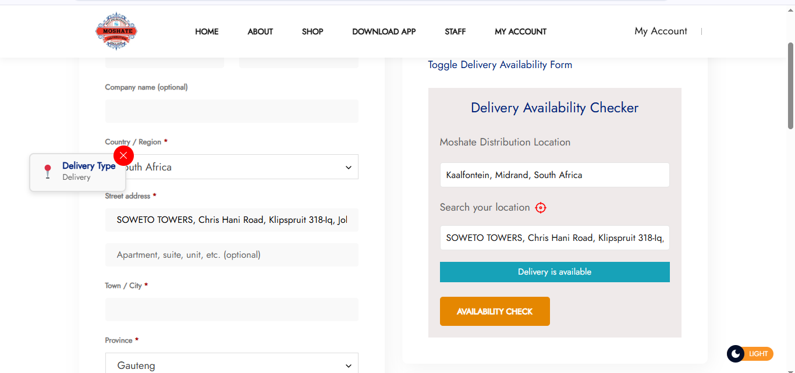Click DOWNLOAD APP in the navigation

coord(384,31)
